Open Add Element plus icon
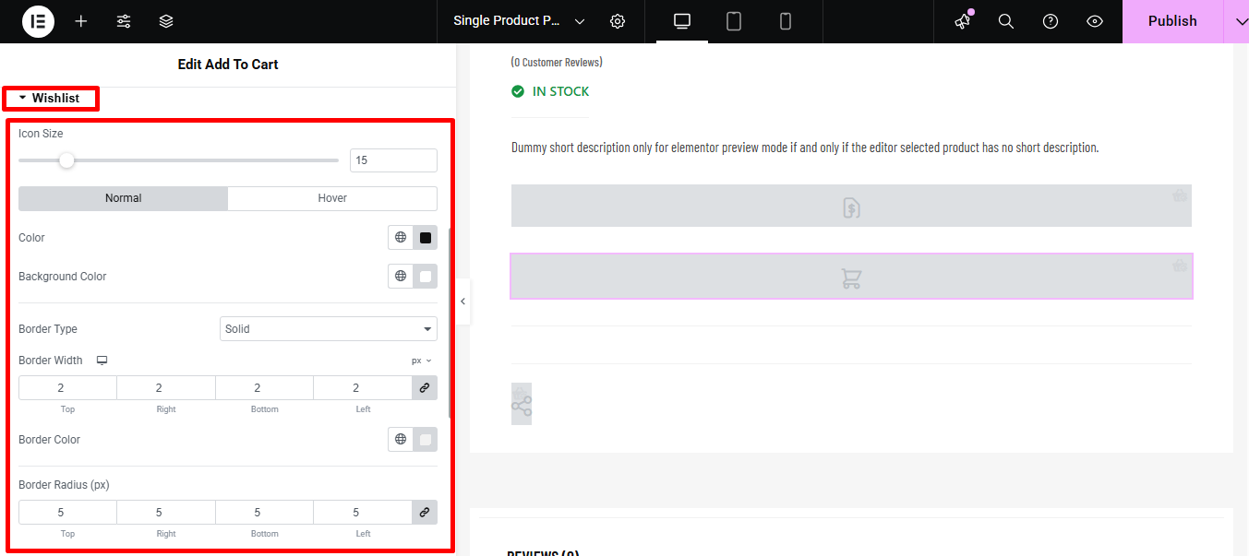The width and height of the screenshot is (1249, 556). tap(81, 21)
